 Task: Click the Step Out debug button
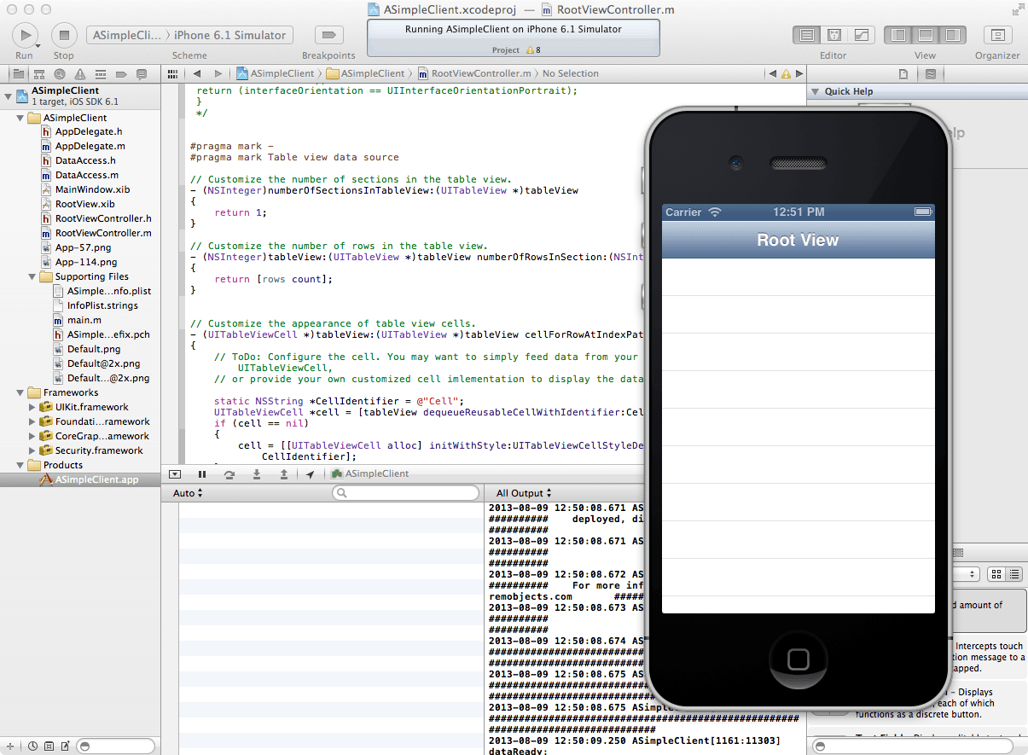283,473
